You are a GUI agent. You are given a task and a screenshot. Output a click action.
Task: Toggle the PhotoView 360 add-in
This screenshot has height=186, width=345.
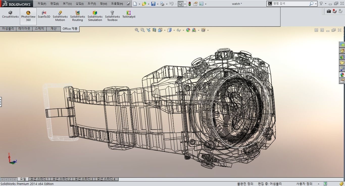pyautogui.click(x=28, y=16)
